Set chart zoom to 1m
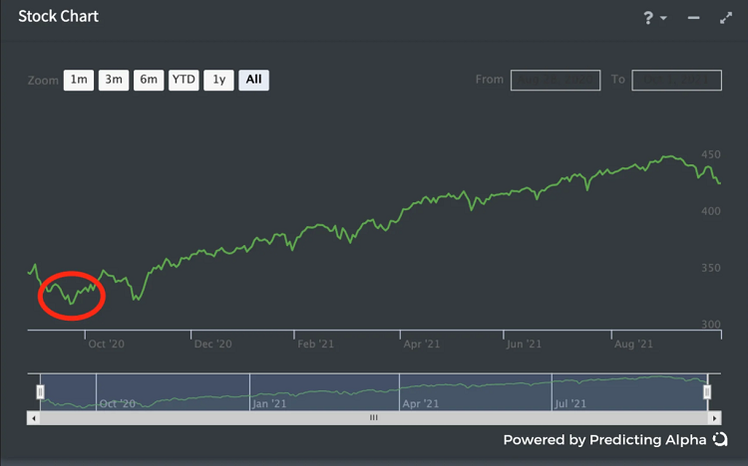This screenshot has width=748, height=466. 79,80
